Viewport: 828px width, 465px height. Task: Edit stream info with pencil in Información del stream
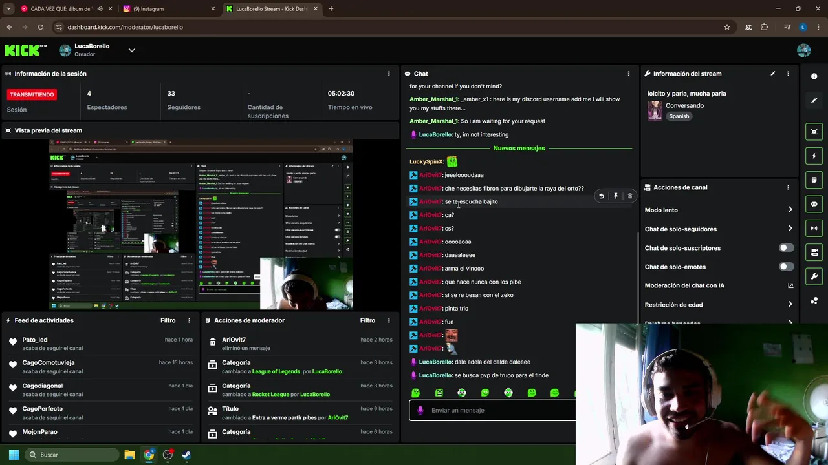click(772, 74)
